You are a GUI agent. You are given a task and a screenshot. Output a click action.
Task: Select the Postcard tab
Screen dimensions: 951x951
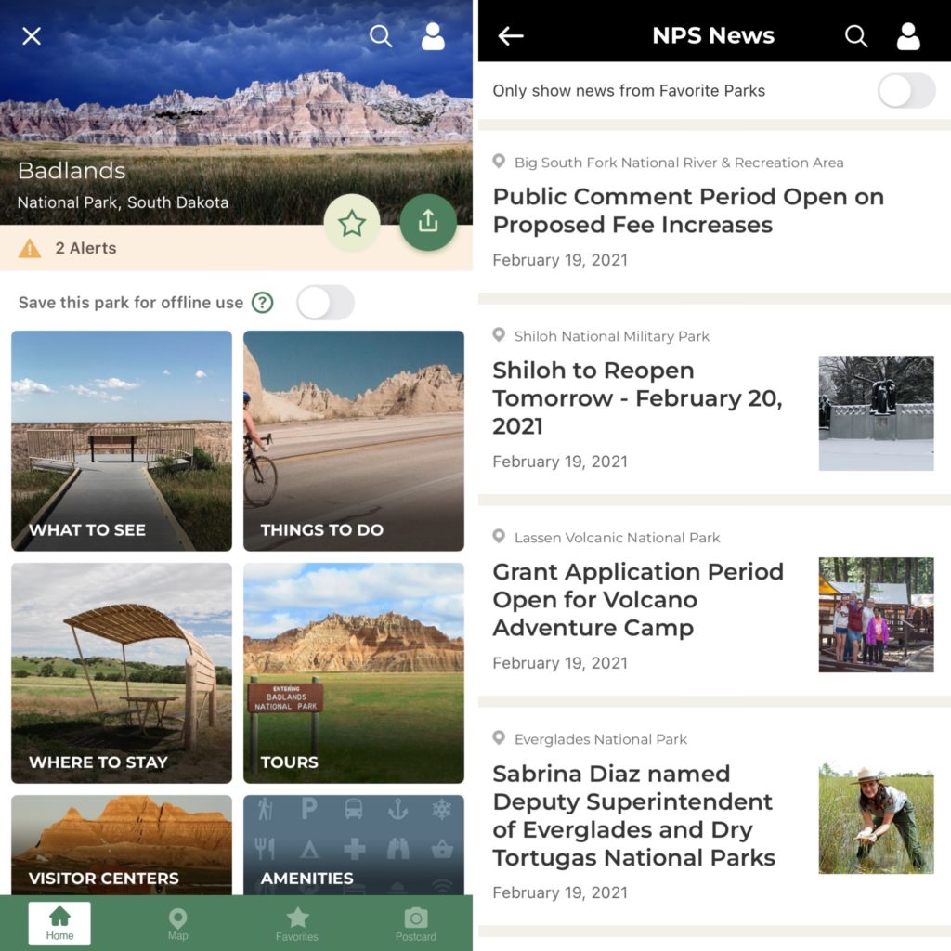point(415,923)
